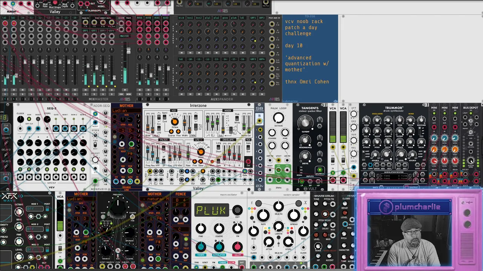
Task: Click the OUTPUT jack on Tangents filter
Action: pos(320,170)
